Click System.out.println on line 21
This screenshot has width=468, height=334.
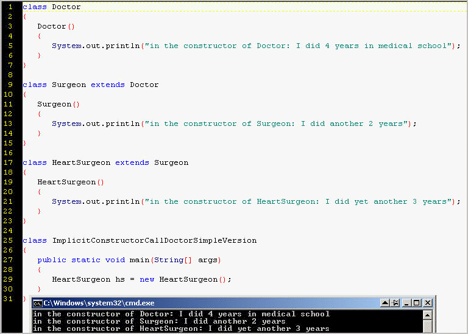pyautogui.click(x=96, y=202)
